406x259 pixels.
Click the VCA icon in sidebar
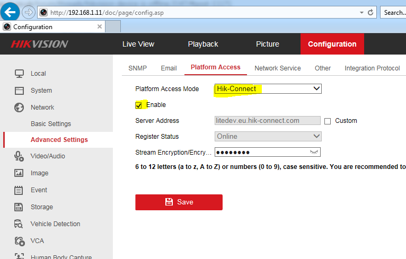tap(19, 241)
